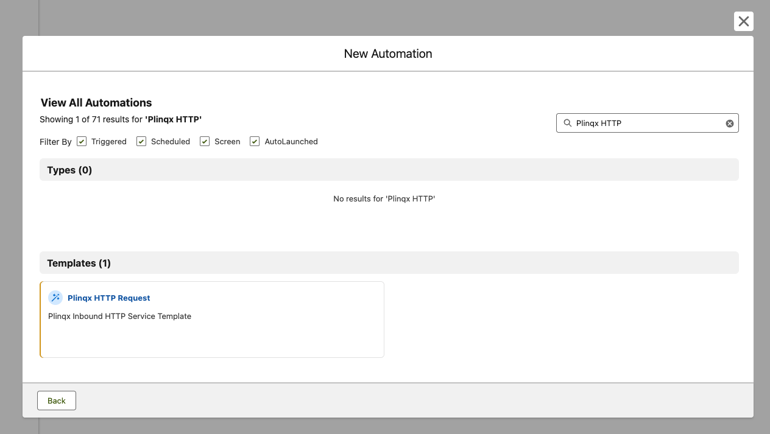Uncheck the Triggered filter checkbox
This screenshot has height=434, width=770.
pos(82,141)
